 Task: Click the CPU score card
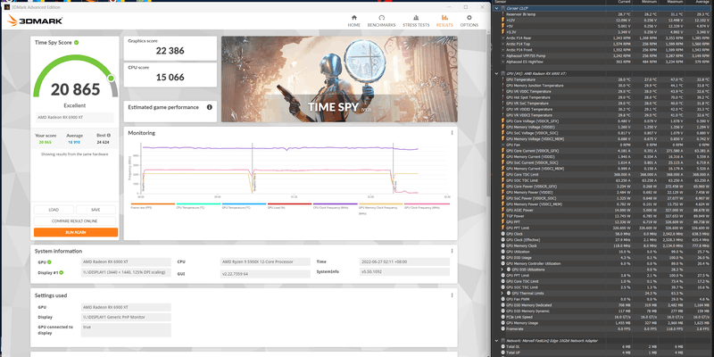click(x=170, y=75)
